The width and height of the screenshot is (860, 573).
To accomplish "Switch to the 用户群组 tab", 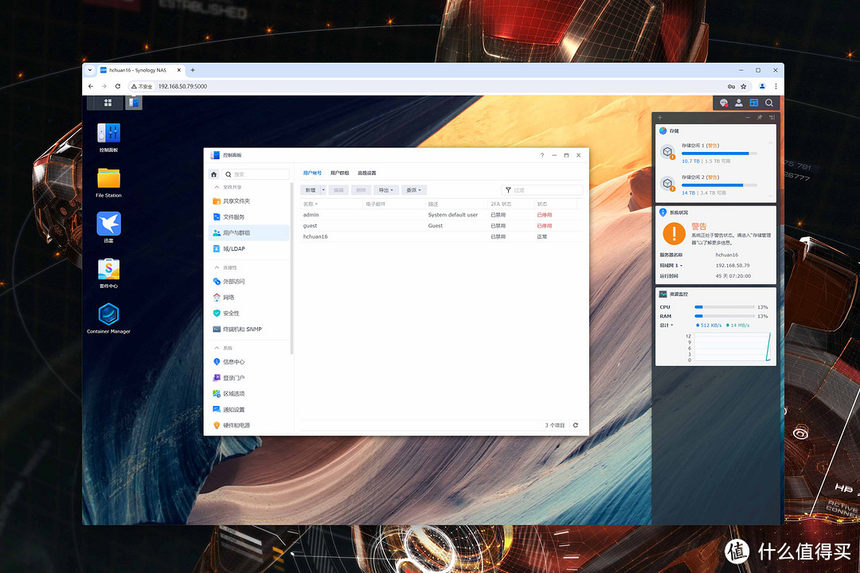I will click(339, 173).
